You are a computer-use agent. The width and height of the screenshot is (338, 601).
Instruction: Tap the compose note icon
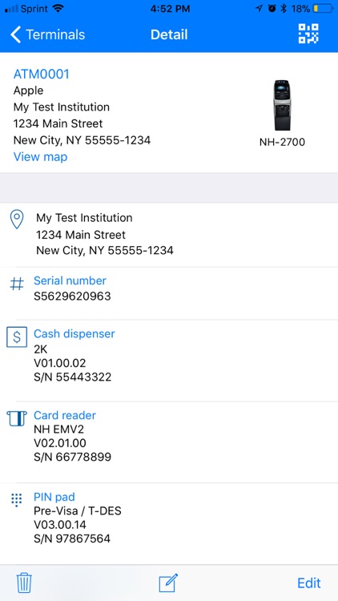pos(169,583)
